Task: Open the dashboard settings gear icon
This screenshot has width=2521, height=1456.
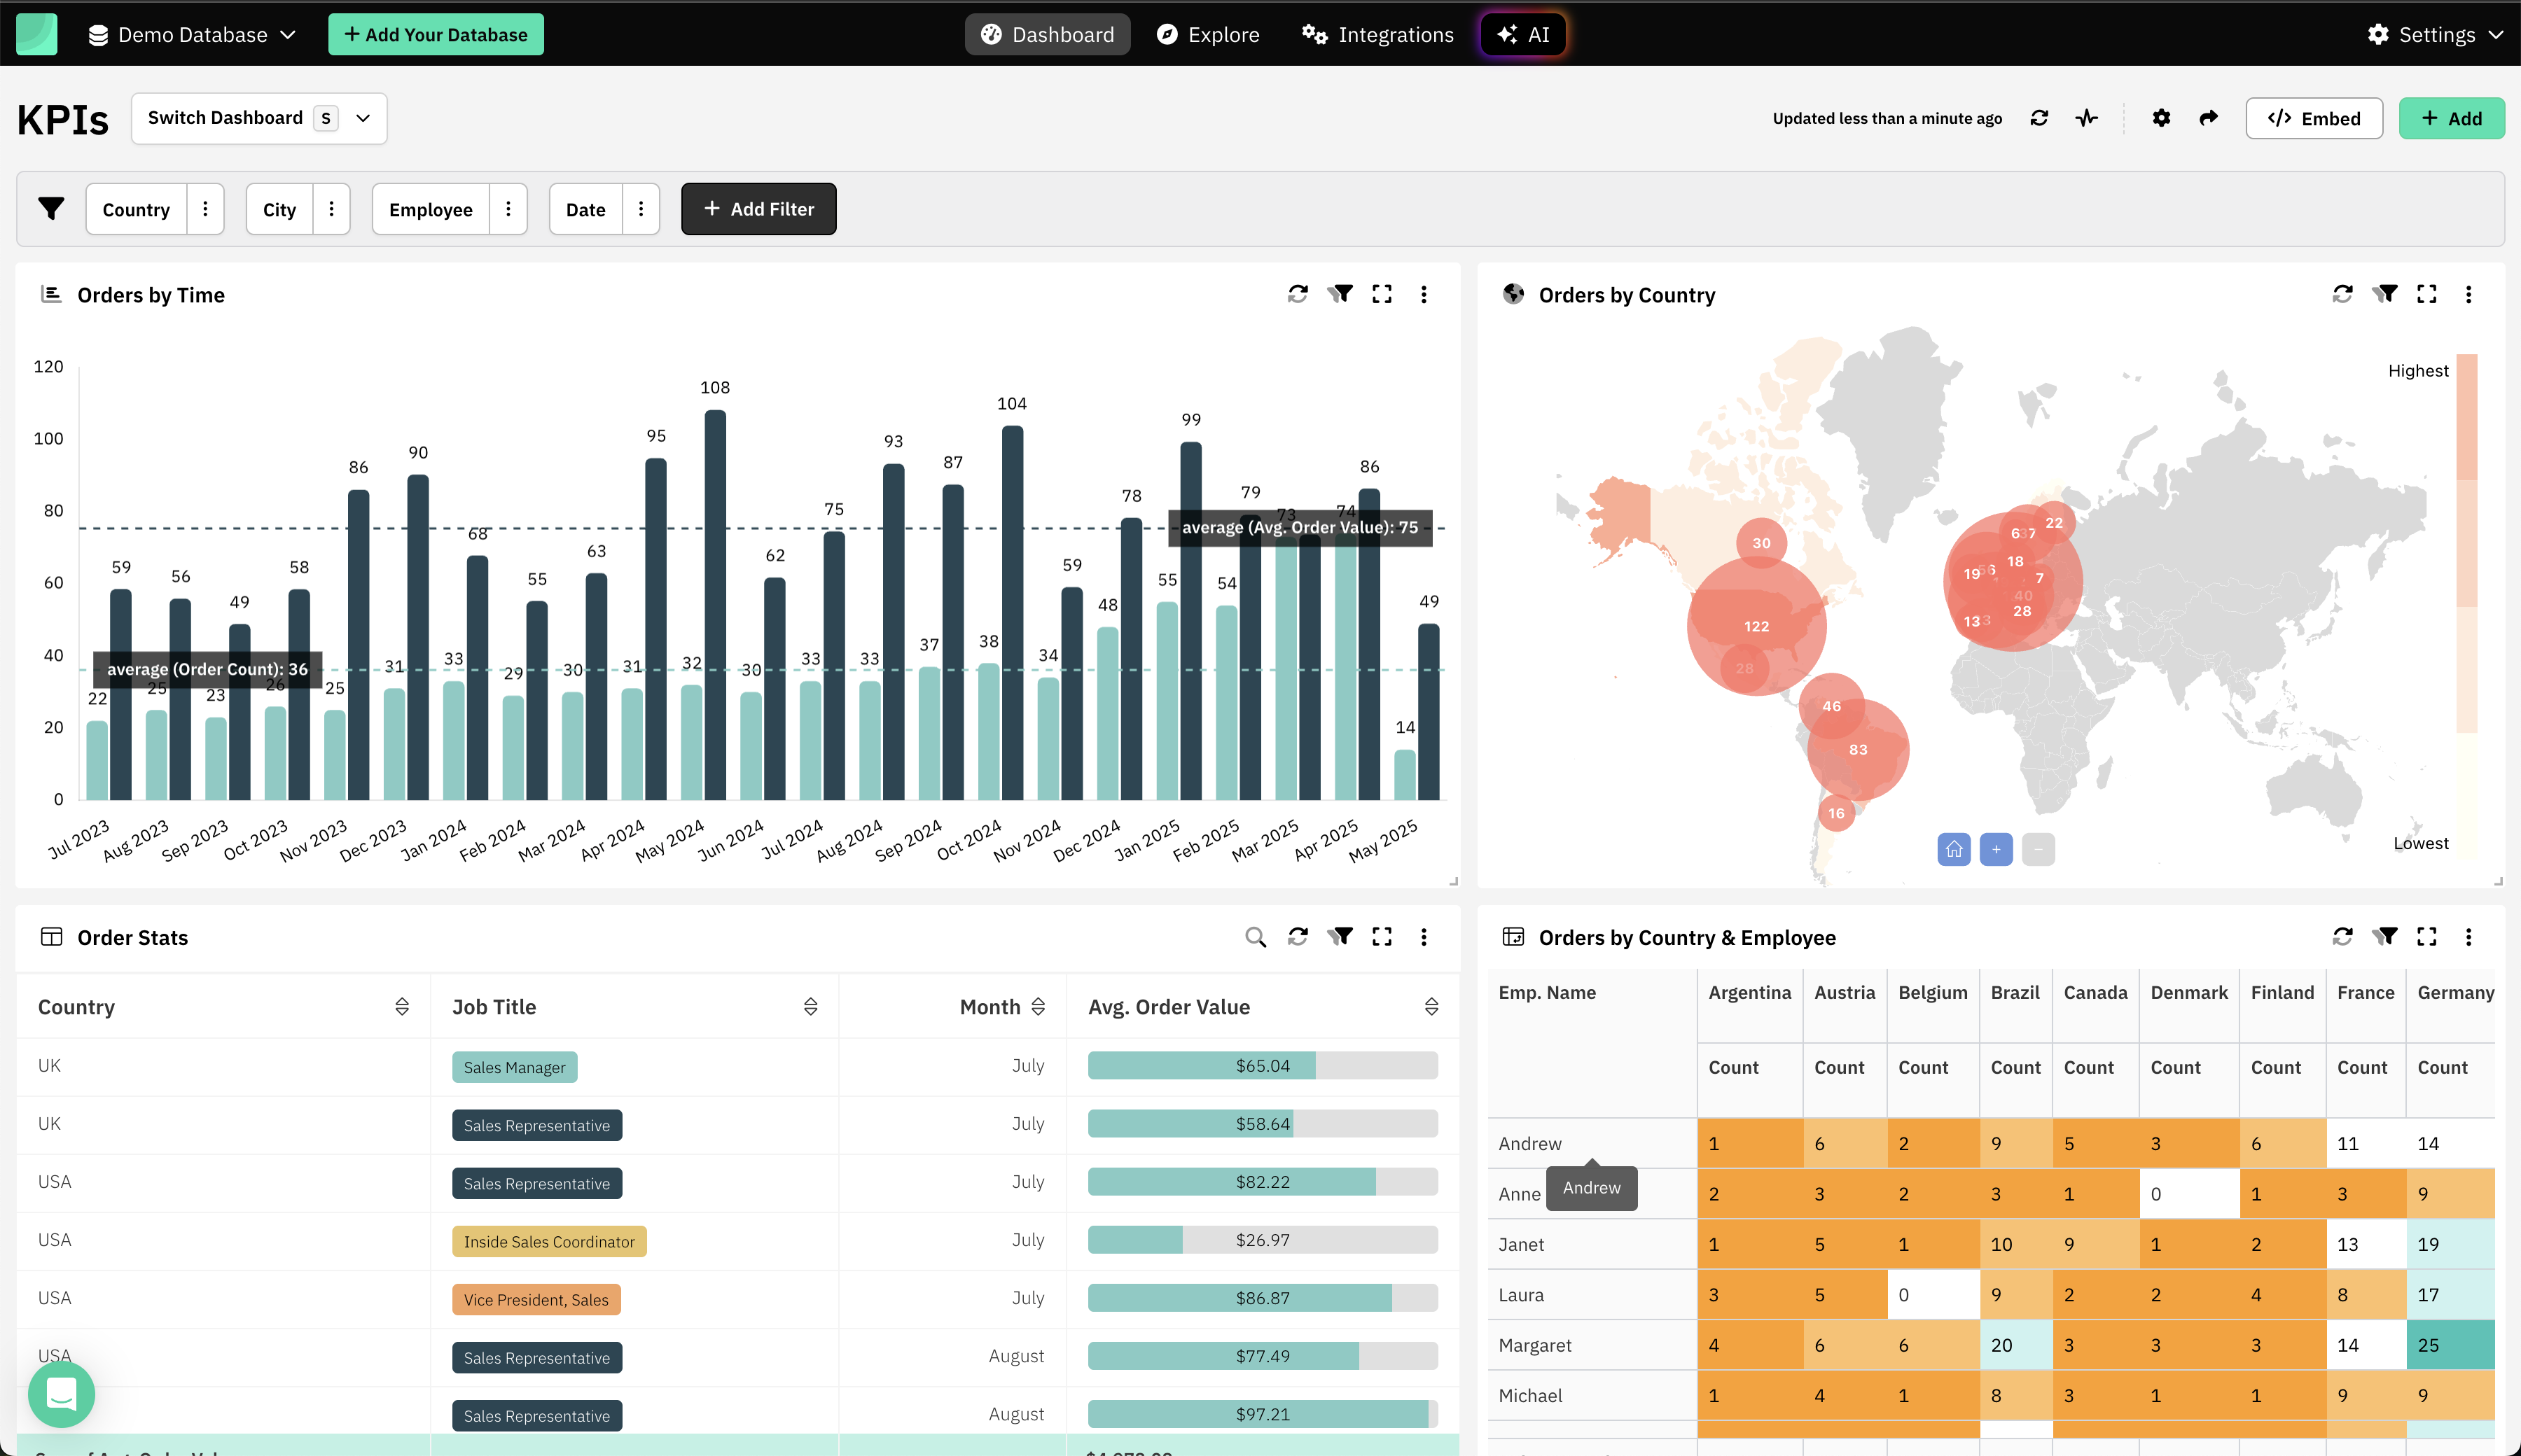Action: [x=2161, y=118]
